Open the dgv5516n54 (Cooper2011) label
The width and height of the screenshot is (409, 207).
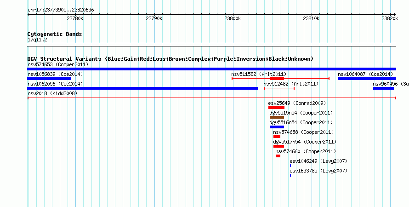point(301,122)
